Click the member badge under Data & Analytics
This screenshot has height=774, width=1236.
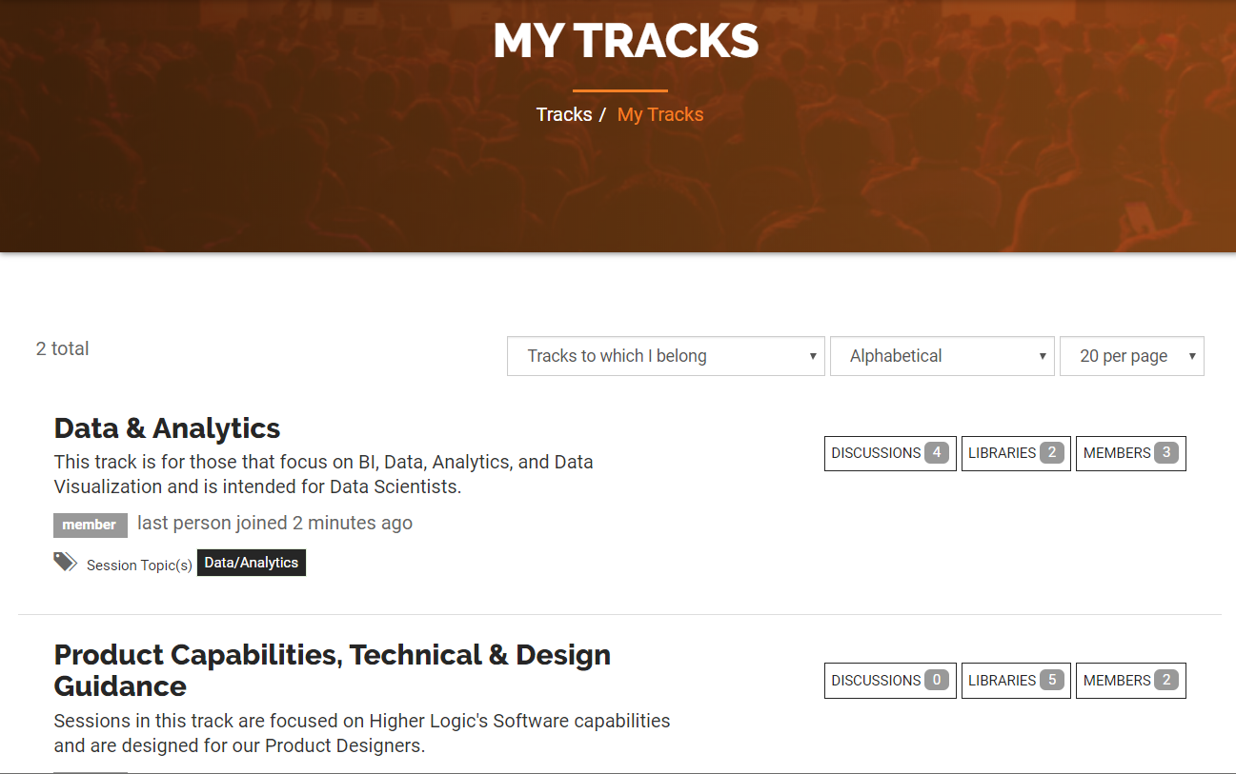coord(90,525)
